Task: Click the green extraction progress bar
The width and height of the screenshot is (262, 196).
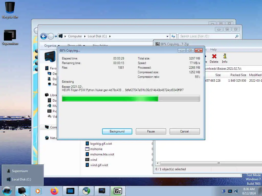Action: [x=131, y=98]
